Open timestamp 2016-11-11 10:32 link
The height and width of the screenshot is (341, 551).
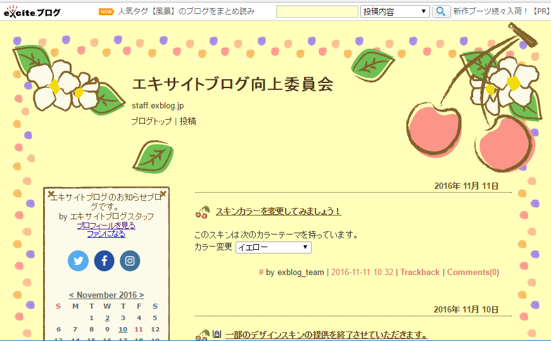pyautogui.click(x=362, y=272)
